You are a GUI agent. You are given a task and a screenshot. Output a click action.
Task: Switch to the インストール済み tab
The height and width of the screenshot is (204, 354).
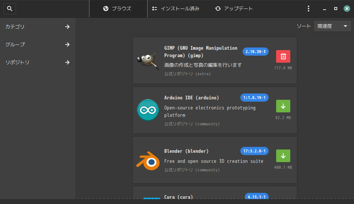pyautogui.click(x=176, y=9)
